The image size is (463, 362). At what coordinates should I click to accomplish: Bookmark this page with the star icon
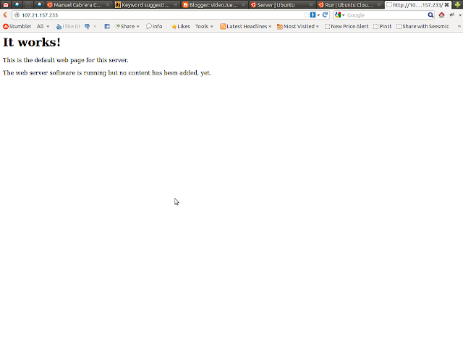[x=306, y=14]
